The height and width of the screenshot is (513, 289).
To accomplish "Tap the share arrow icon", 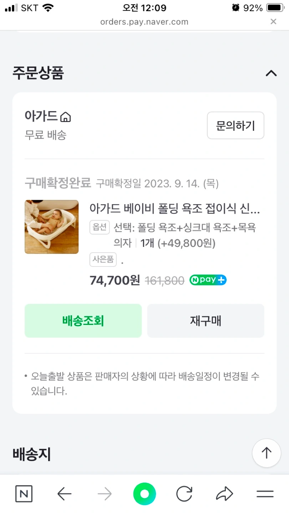I will point(224,494).
